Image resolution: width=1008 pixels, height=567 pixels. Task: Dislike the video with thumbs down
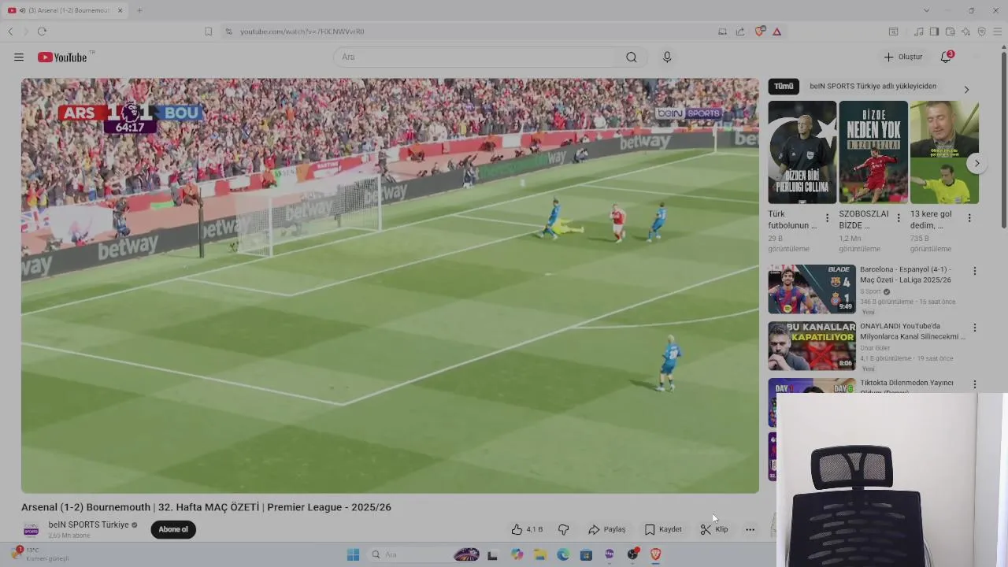pyautogui.click(x=564, y=530)
